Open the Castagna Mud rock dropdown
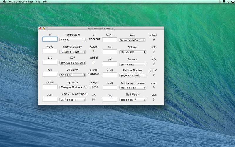Viewport: 235px width, 147px height. 72,87
